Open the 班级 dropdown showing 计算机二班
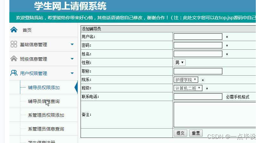The image size is (261, 143). pyautogui.click(x=188, y=88)
